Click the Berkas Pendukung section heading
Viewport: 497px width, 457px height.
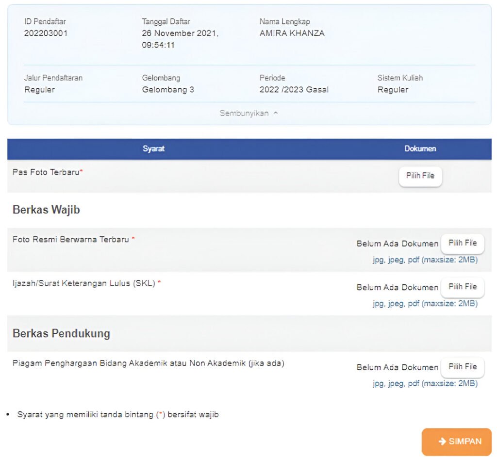(61, 334)
